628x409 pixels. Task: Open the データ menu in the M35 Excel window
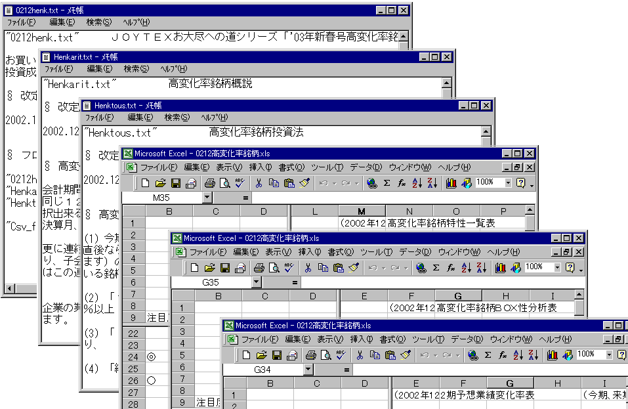point(366,167)
